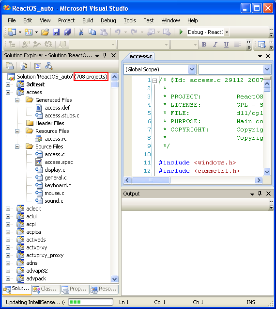The height and width of the screenshot is (309, 276).
Task: Switch to the Properties tab at bottom
Action: [x=75, y=289]
